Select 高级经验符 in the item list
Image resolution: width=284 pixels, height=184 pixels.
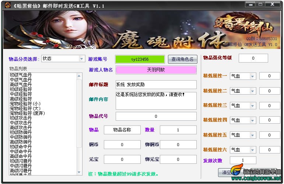tap(21, 99)
